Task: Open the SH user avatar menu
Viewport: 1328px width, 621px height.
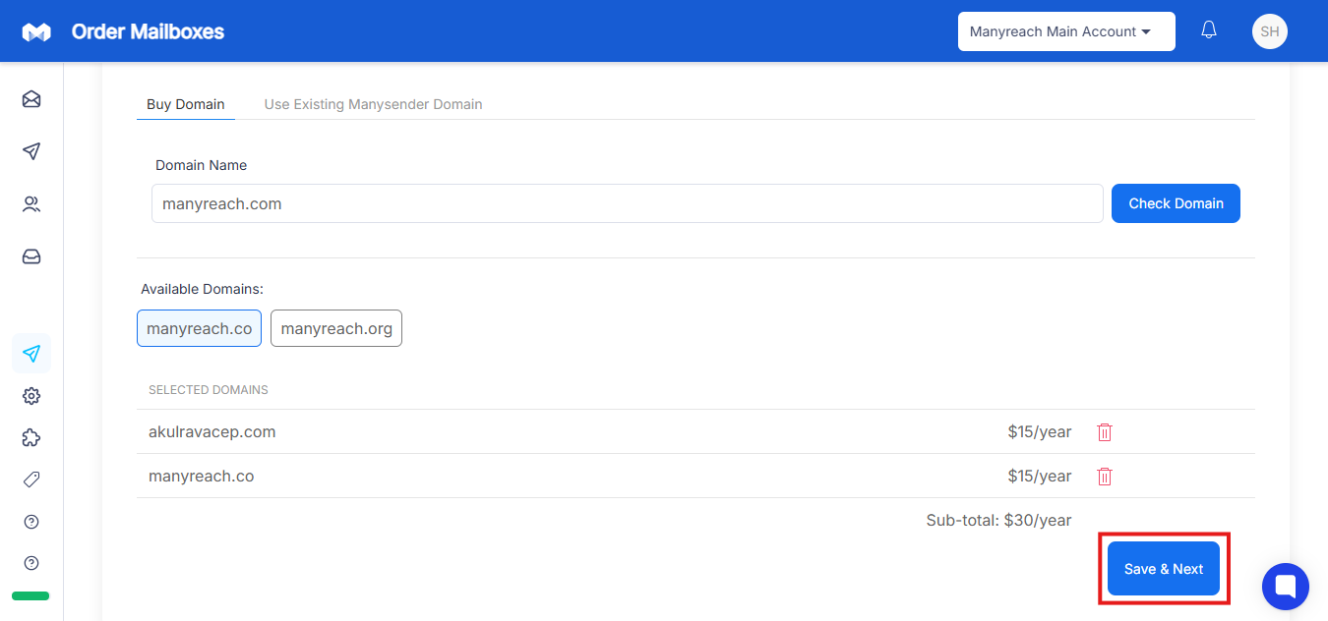Action: [x=1270, y=31]
